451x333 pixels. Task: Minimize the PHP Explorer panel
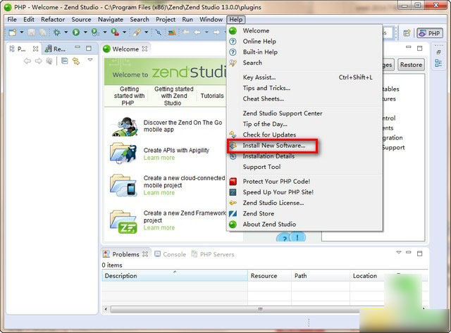click(78, 47)
